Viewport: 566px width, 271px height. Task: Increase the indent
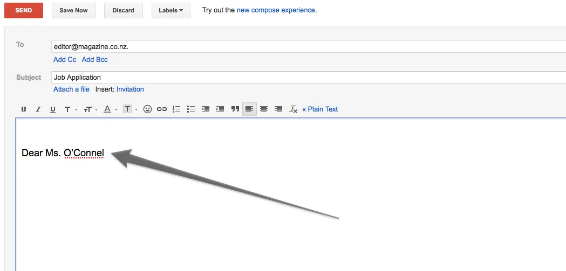(220, 109)
